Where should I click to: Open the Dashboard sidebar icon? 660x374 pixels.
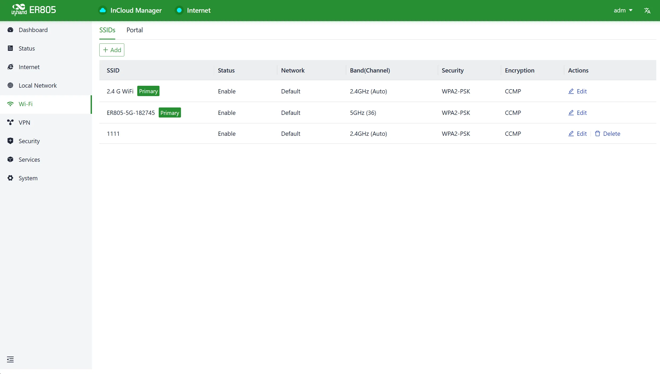[x=10, y=30]
